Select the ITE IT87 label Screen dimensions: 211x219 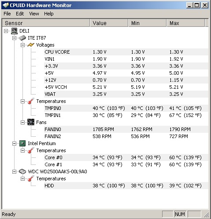[x=37, y=38]
